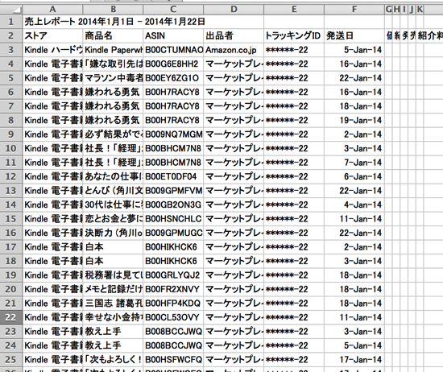Select row 10 header
Image resolution: width=443 pixels, height=372 pixels.
[11, 148]
